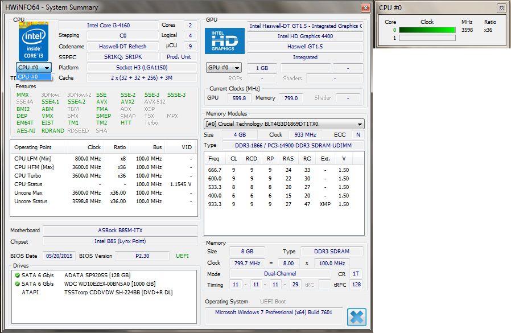Click the green check icon for ADATA SP920SS drive
This screenshot has width=511, height=333.
pos(17,276)
